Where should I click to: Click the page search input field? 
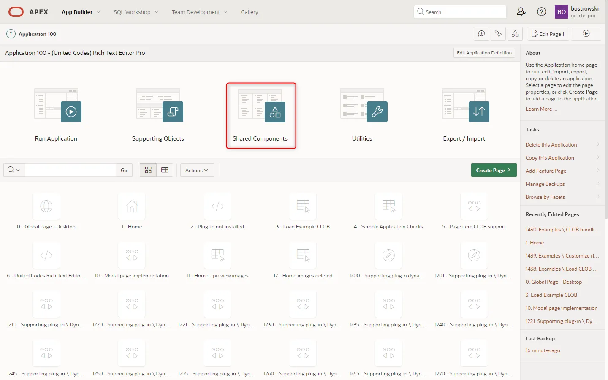click(71, 170)
